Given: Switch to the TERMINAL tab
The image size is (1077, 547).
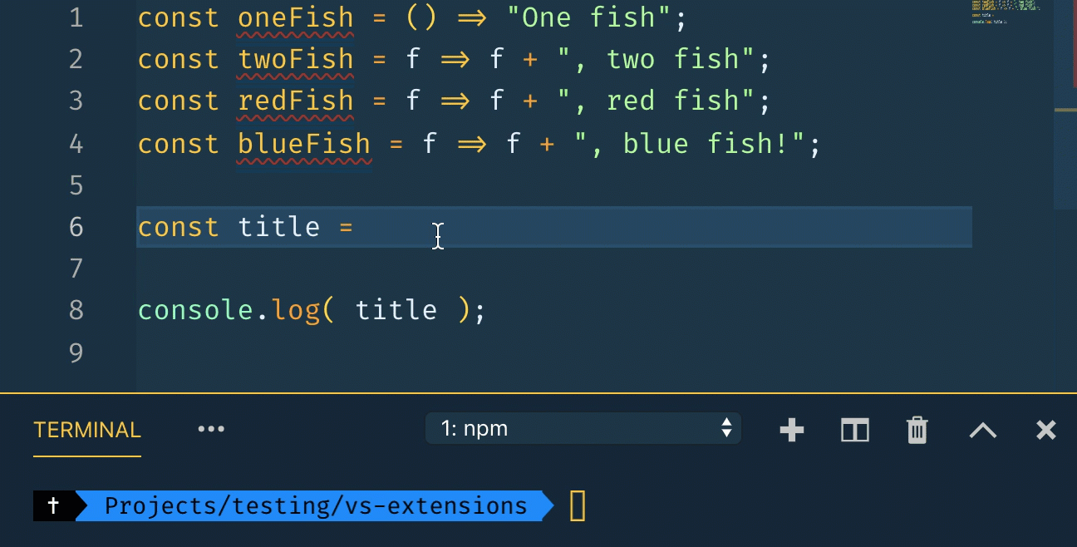Looking at the screenshot, I should [87, 431].
